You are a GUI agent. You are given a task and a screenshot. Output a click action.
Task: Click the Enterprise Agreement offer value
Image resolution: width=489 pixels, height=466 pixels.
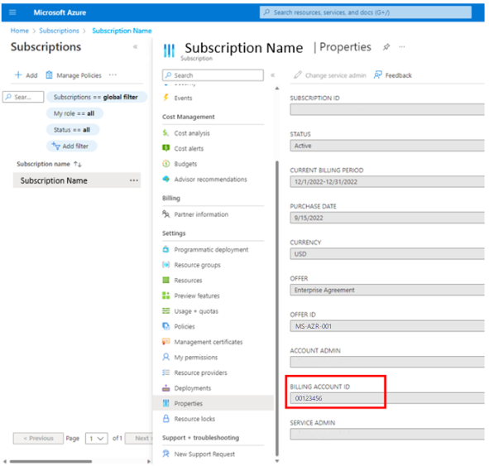tap(324, 290)
